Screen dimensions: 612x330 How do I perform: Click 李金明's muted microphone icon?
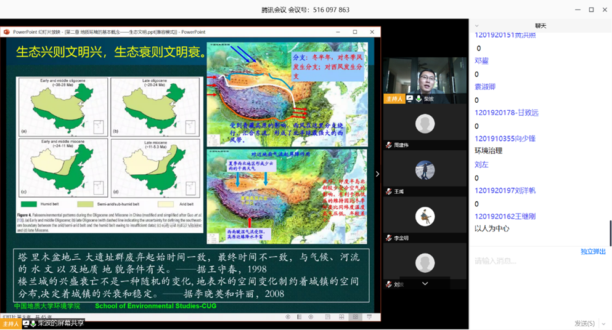389,238
